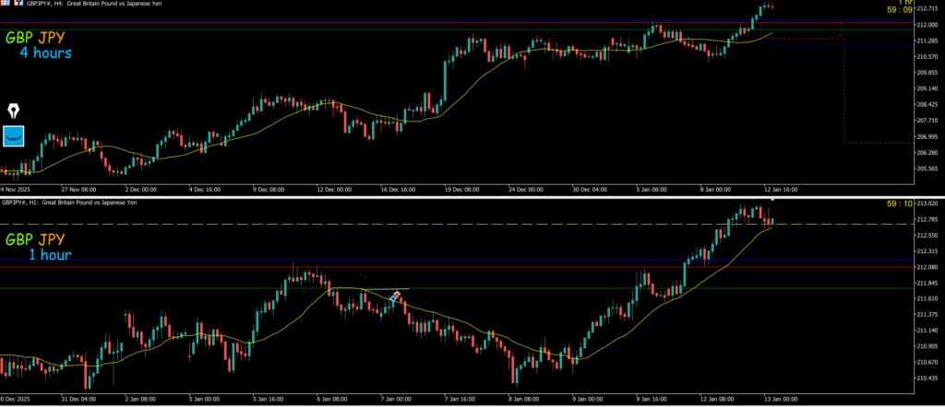945x407 pixels.
Task: Click the white divider between the two charts
Action: point(461,196)
